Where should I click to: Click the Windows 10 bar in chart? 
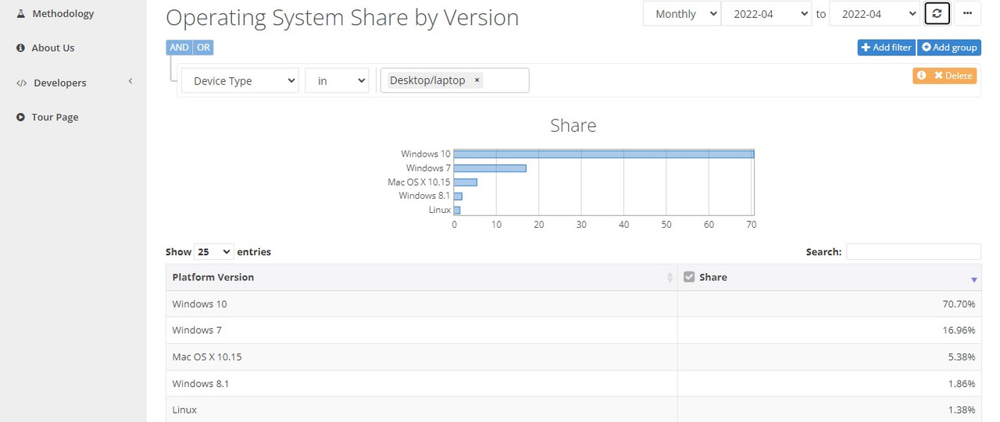(x=604, y=154)
